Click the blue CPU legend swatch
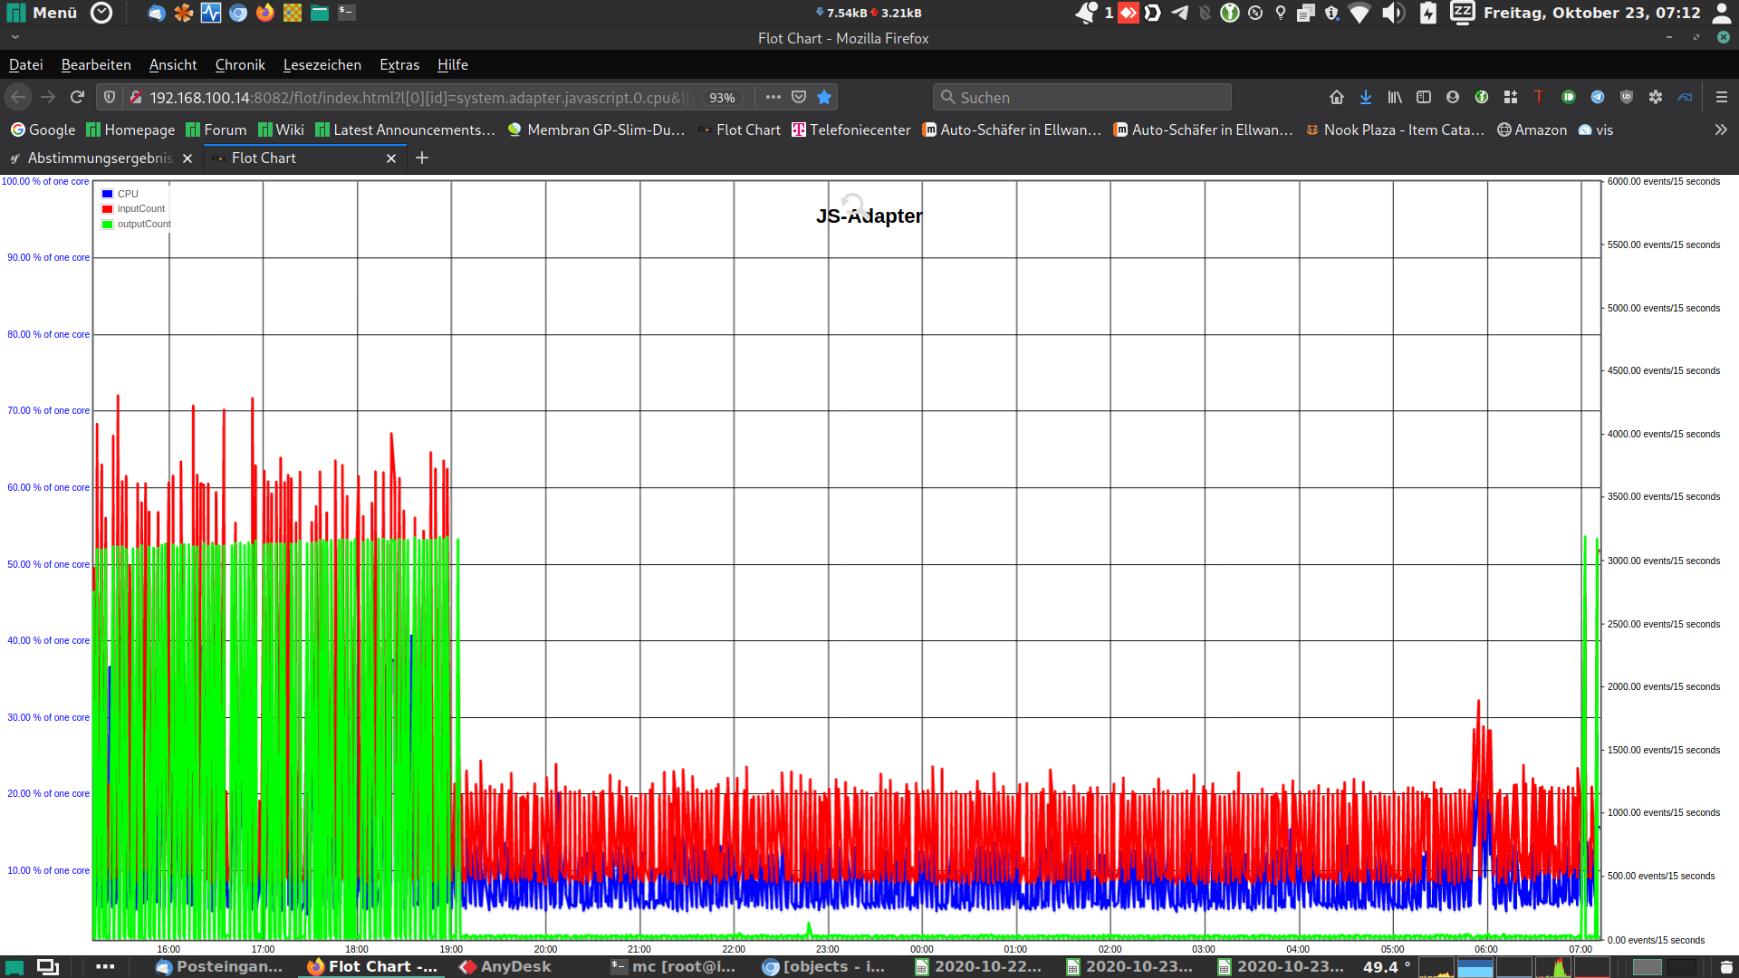This screenshot has width=1739, height=978. pos(107,194)
